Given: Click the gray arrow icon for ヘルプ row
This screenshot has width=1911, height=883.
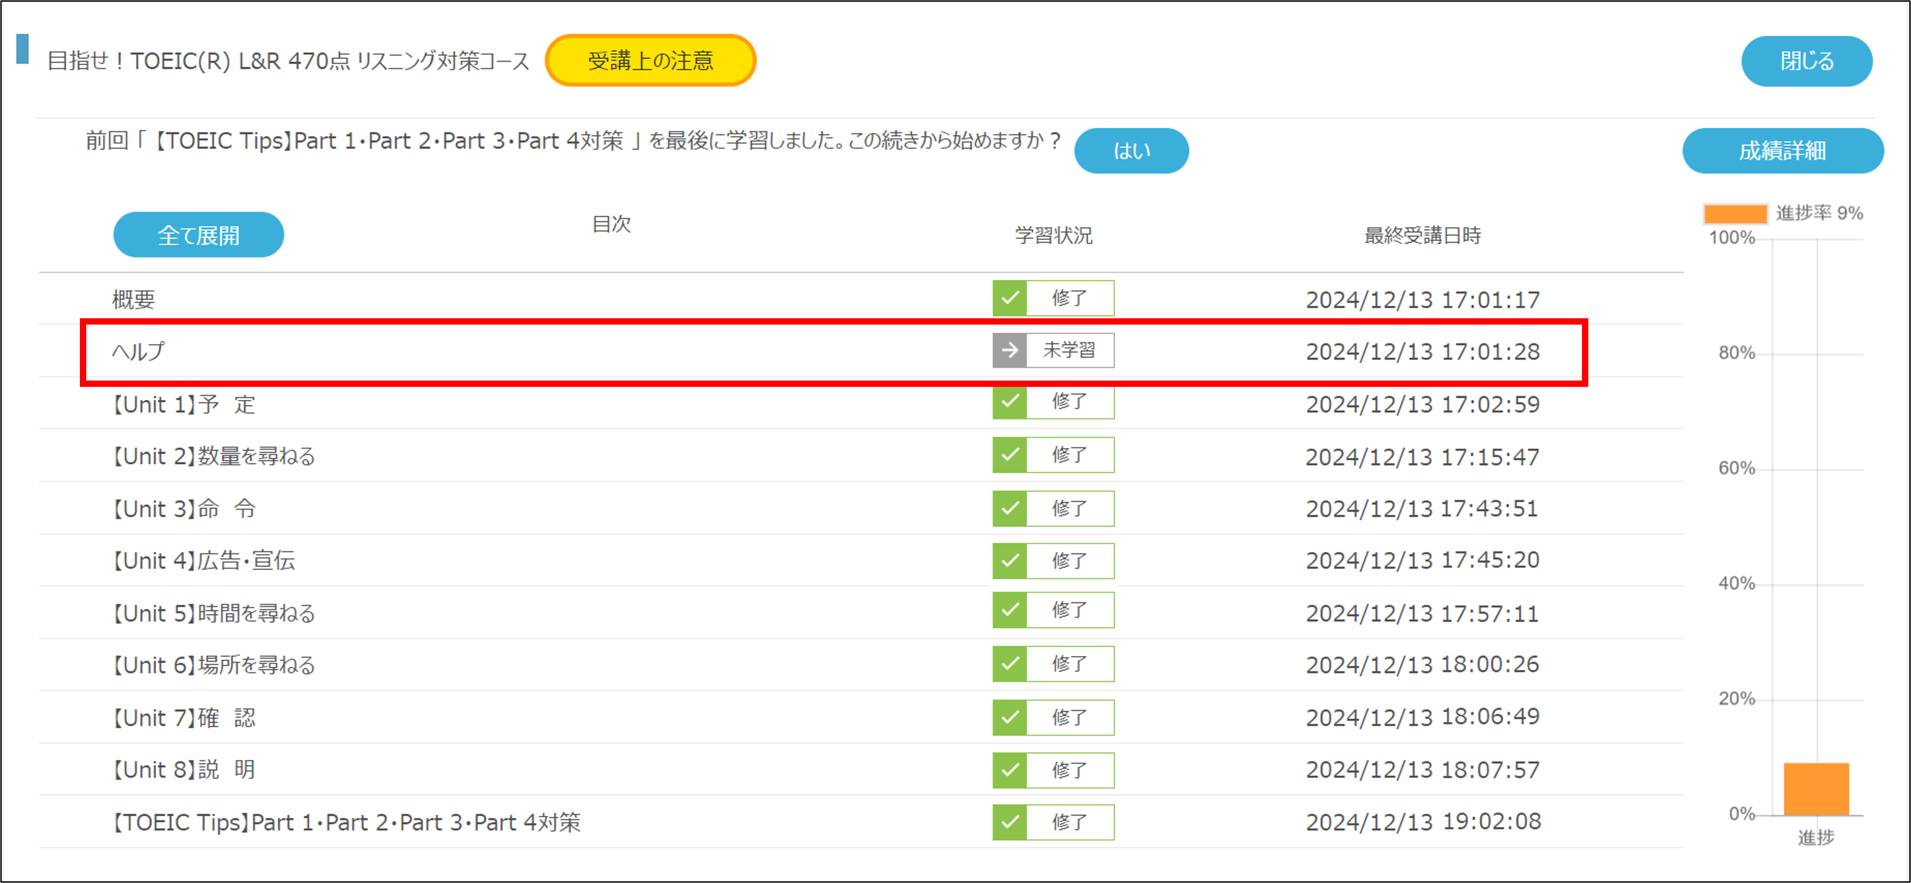Looking at the screenshot, I should tap(1009, 350).
